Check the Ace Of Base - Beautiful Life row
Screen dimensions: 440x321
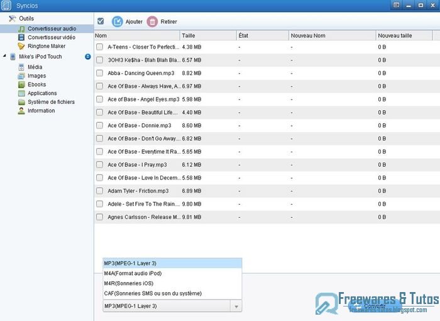pyautogui.click(x=99, y=112)
